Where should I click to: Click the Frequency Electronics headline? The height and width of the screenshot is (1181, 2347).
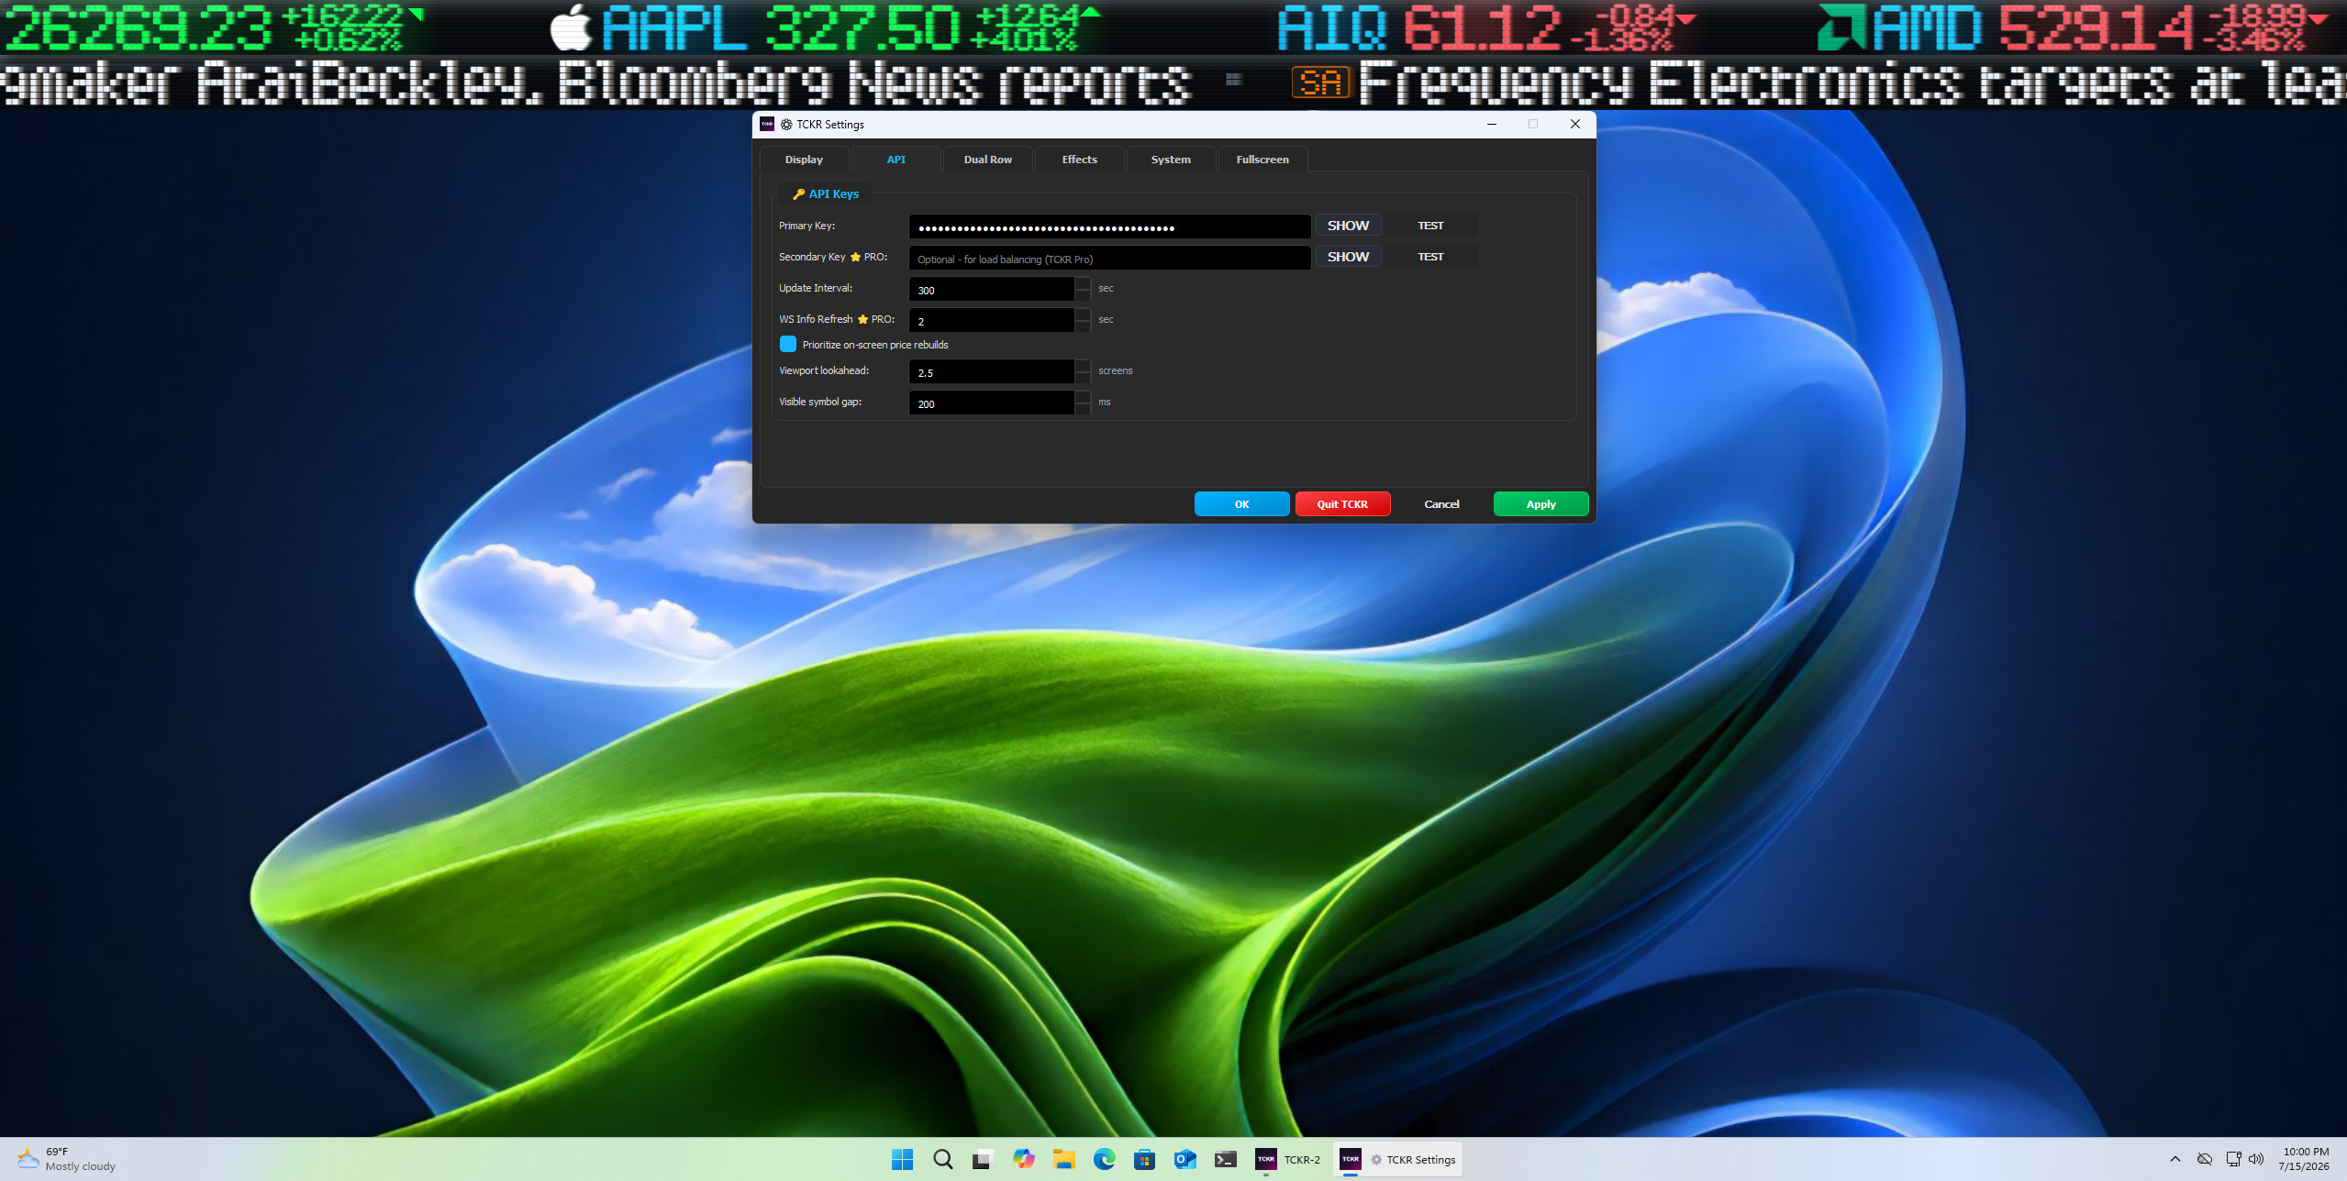click(x=1852, y=83)
